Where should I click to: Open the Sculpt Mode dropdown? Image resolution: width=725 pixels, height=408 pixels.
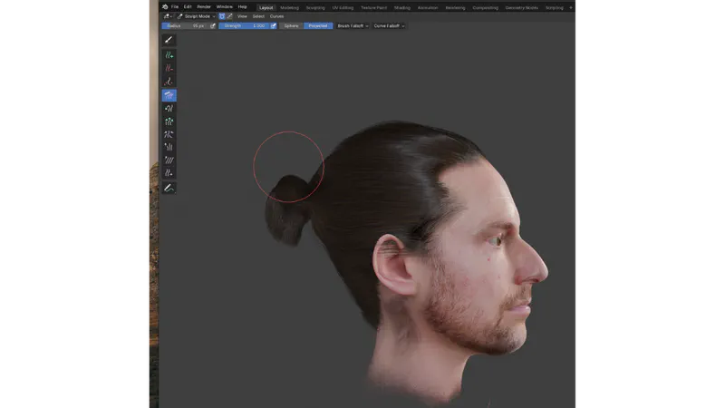pyautogui.click(x=197, y=16)
